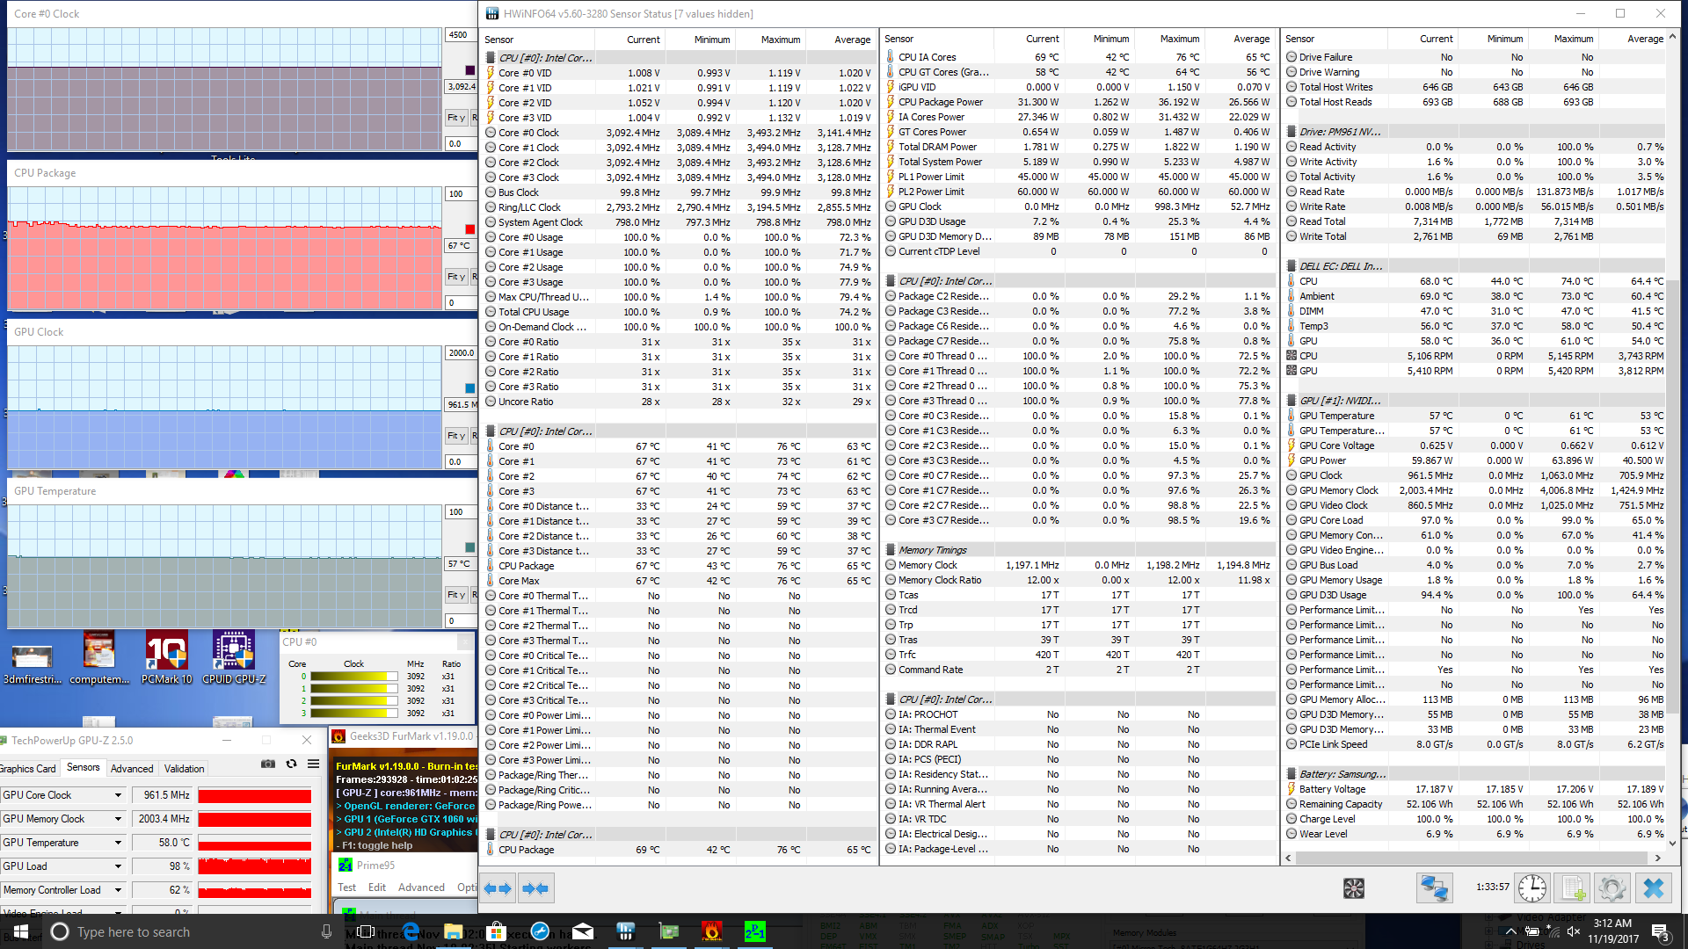Show hidden system tray icons

pyautogui.click(x=1510, y=931)
